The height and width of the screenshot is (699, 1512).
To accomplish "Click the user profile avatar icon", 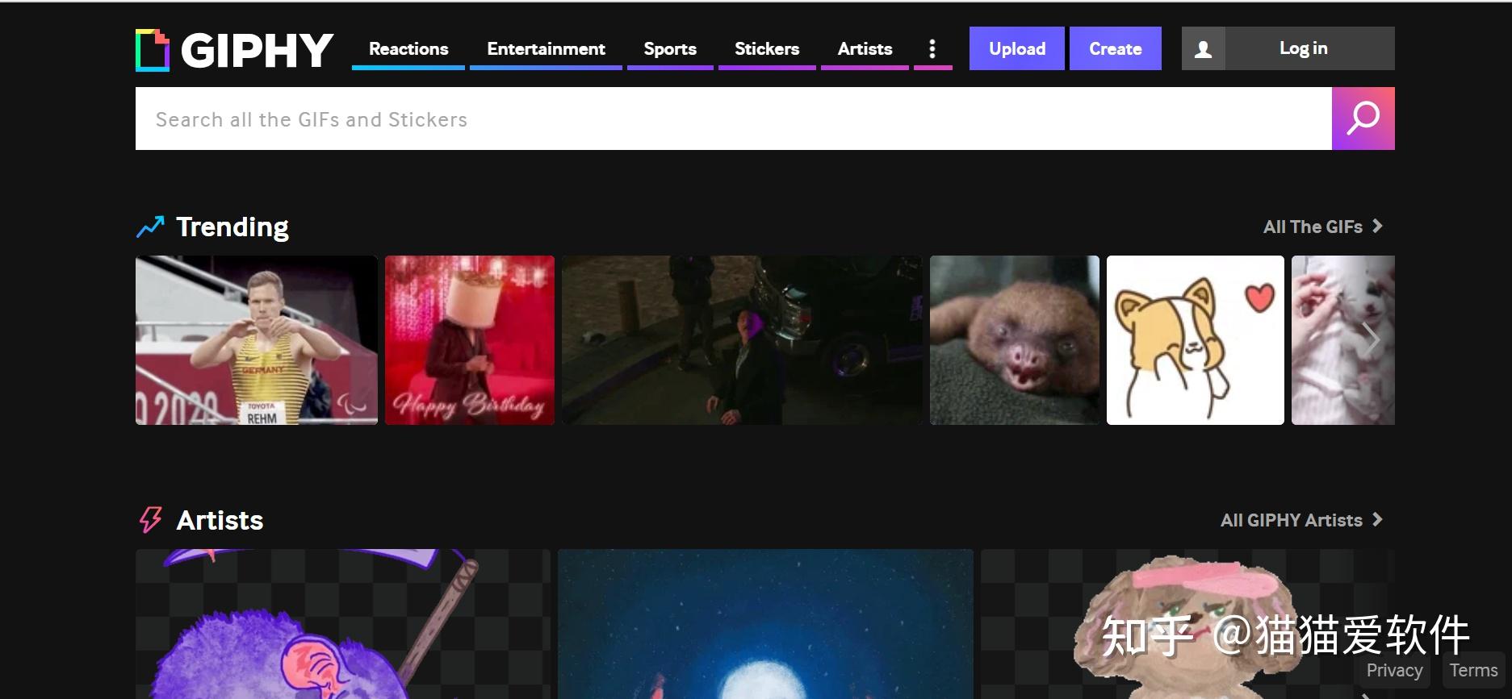I will tap(1204, 48).
